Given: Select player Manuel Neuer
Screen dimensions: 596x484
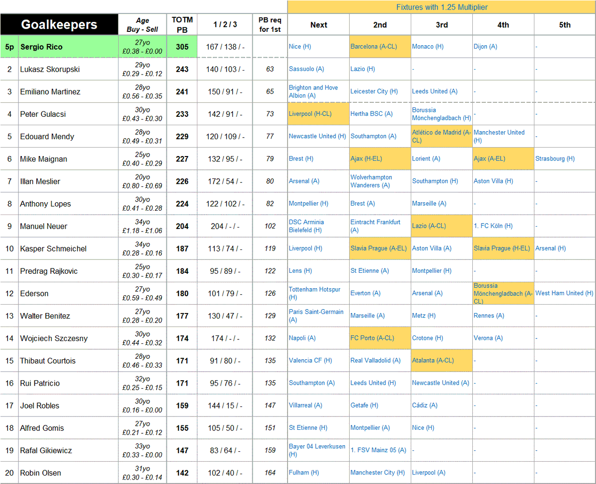Looking at the screenshot, I should pyautogui.click(x=43, y=226).
